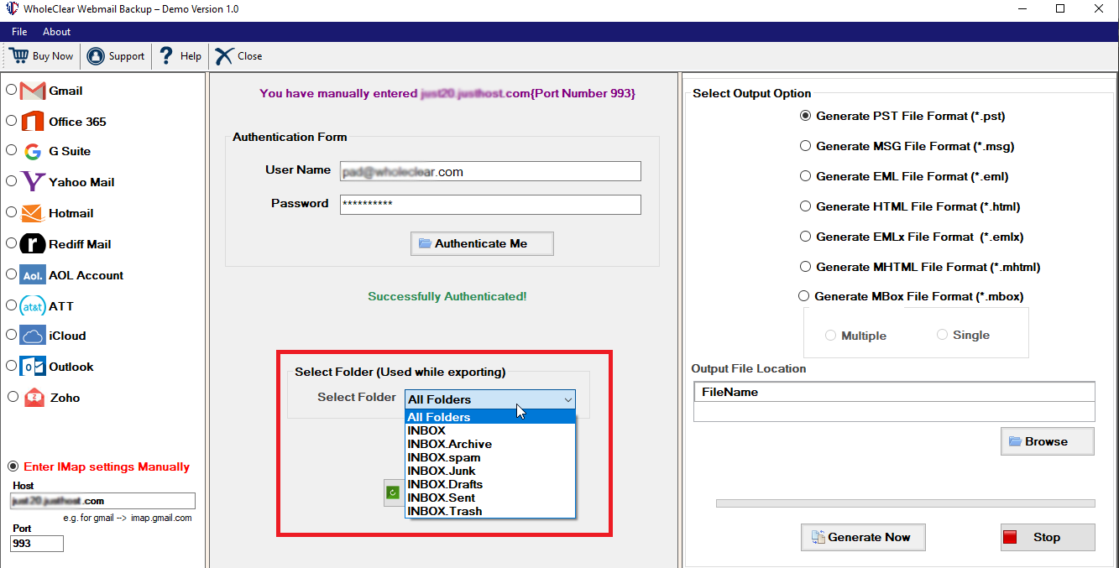The width and height of the screenshot is (1119, 568).
Task: Select the AOL Account radio button
Action: 11,274
